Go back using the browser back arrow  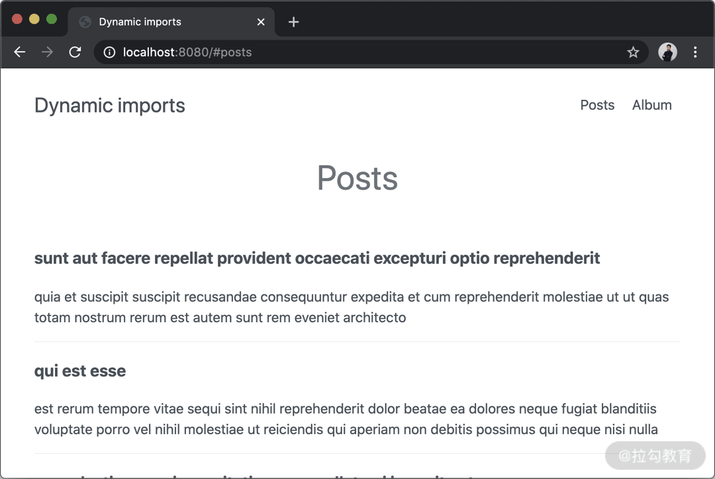(20, 52)
